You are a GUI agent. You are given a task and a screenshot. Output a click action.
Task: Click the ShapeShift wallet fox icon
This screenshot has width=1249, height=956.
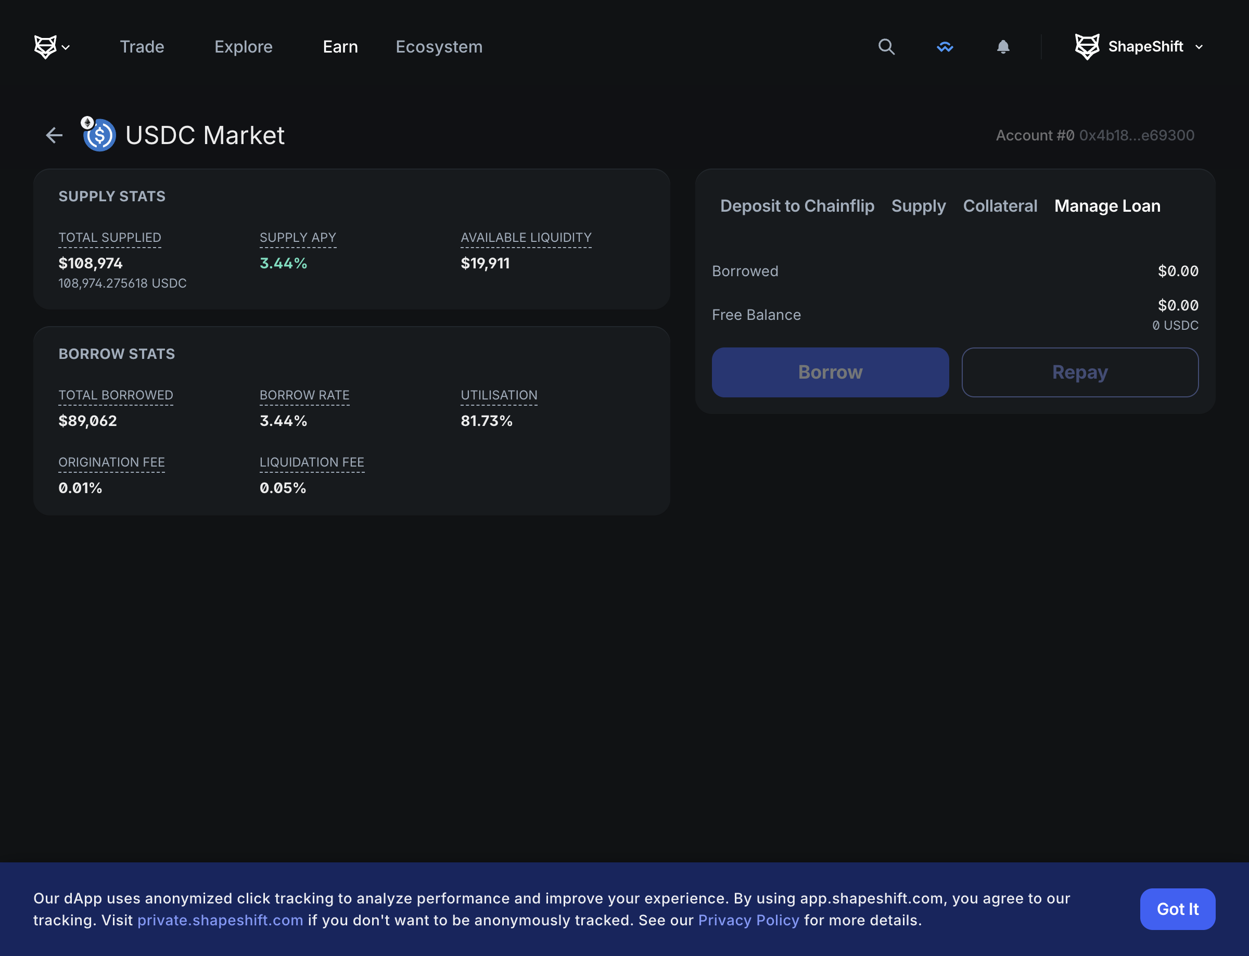pos(1089,46)
